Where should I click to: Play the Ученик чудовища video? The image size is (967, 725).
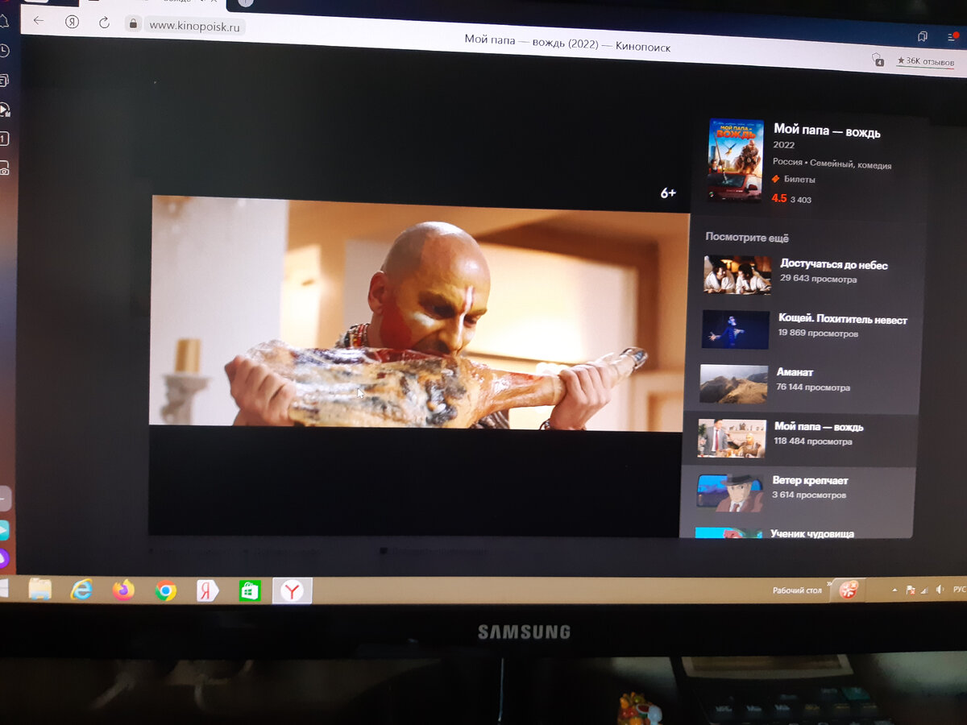(811, 533)
